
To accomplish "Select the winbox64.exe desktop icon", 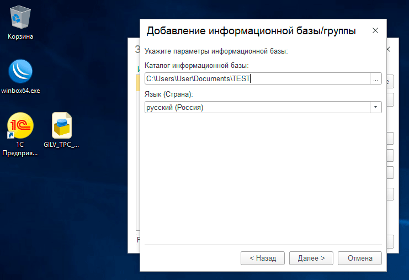I will click(x=20, y=71).
